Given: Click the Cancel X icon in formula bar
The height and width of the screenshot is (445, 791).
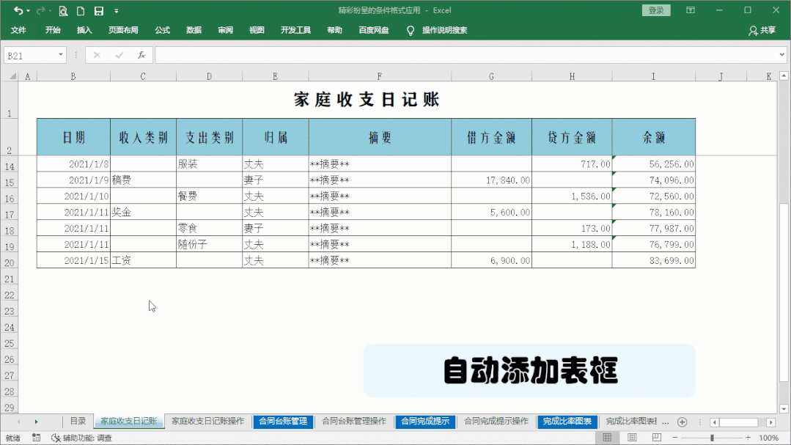Looking at the screenshot, I should click(x=97, y=56).
